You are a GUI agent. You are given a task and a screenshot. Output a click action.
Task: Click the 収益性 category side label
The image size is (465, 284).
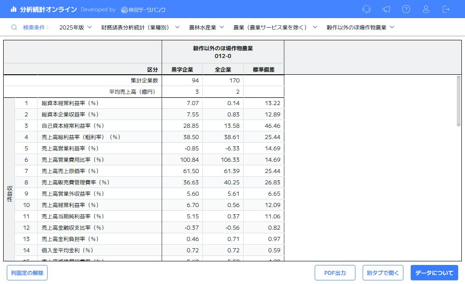tap(10, 194)
